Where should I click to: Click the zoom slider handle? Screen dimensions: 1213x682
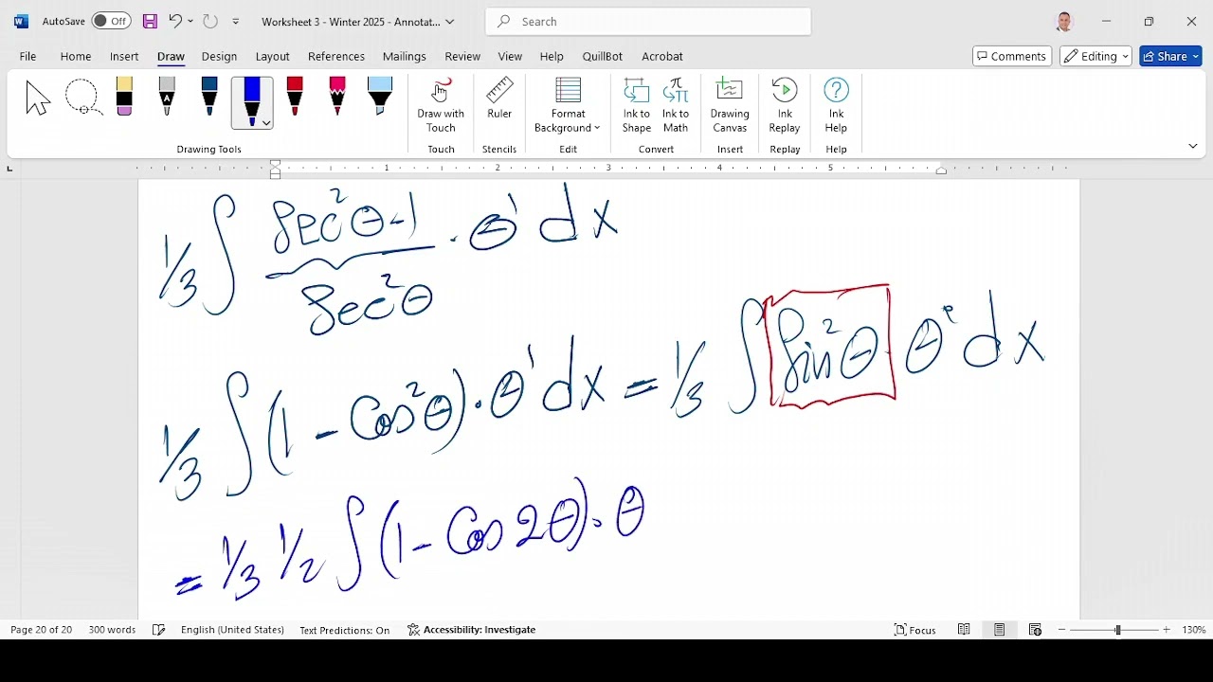click(1118, 630)
